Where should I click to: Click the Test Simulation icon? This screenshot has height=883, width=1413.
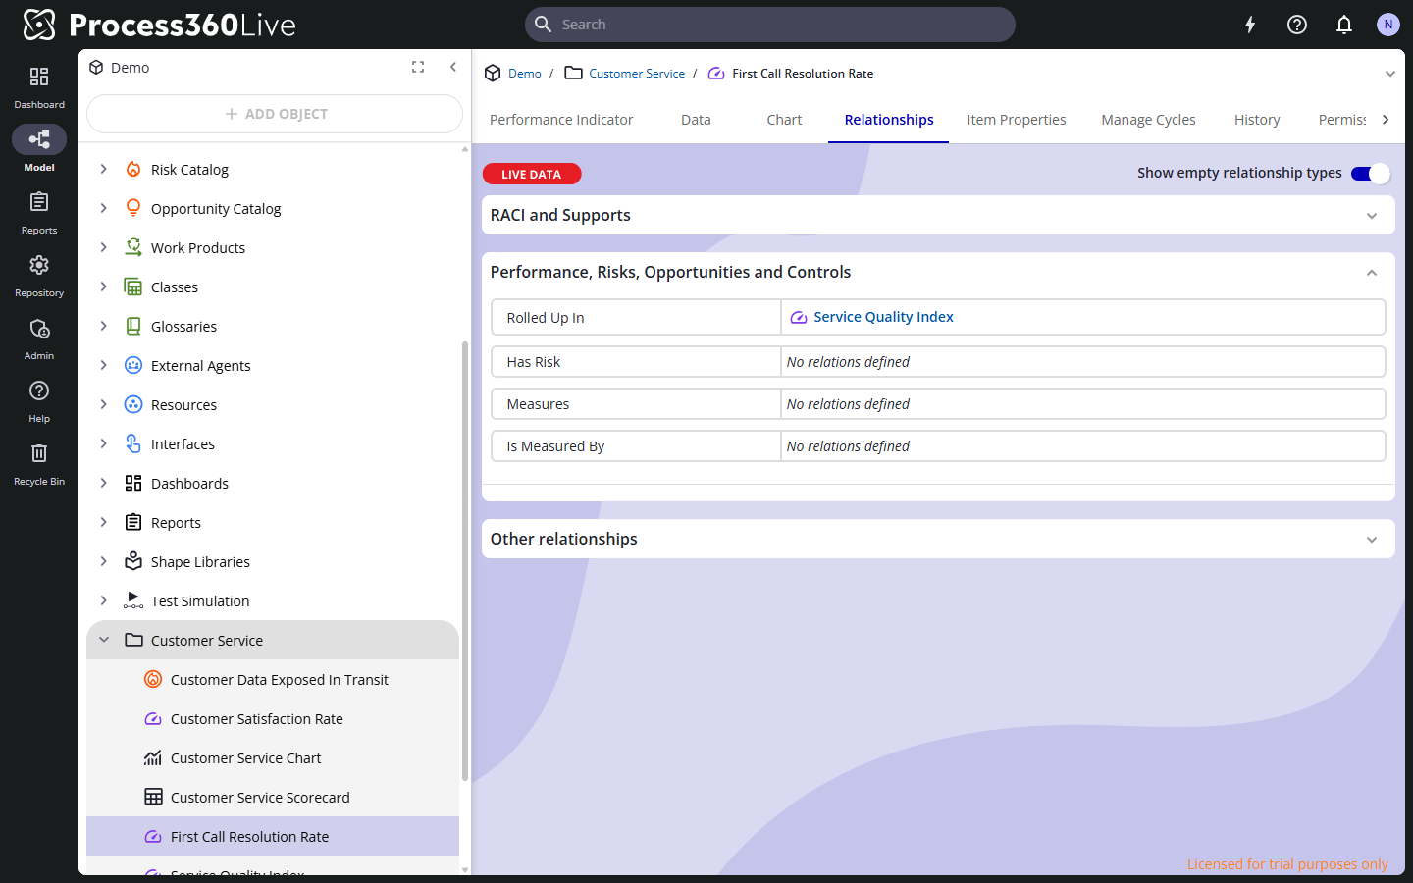coord(133,600)
